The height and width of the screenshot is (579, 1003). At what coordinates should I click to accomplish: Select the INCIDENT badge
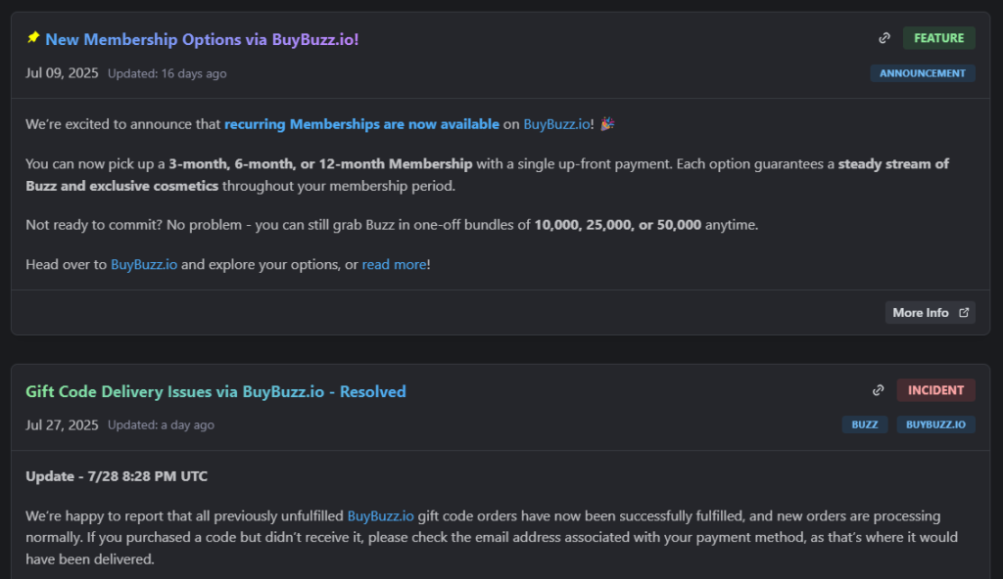[x=935, y=390]
